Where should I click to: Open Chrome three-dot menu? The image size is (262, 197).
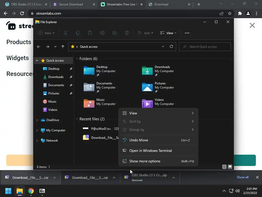256,13
